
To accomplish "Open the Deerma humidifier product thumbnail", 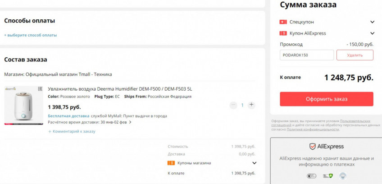I will click(x=23, y=105).
